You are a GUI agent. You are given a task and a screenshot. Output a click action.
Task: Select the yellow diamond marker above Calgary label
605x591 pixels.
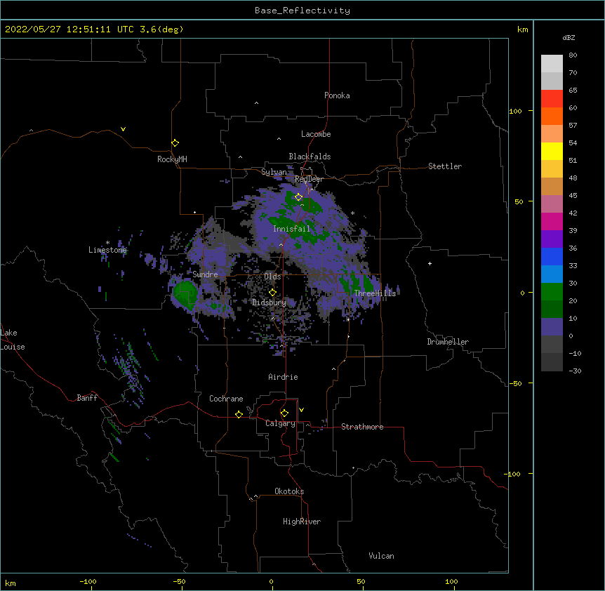[284, 413]
